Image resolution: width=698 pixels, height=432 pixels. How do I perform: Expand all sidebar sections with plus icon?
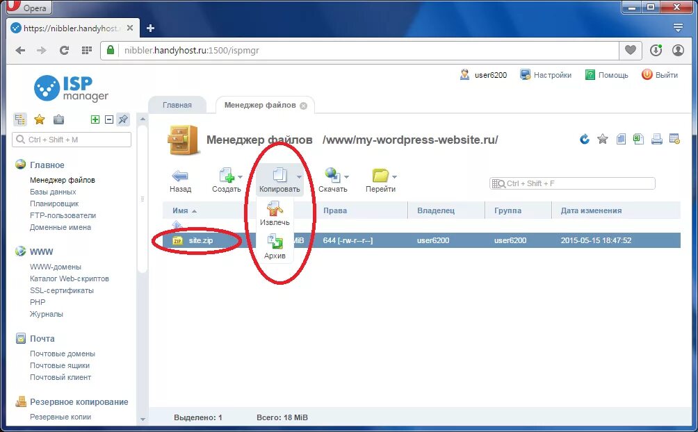pos(95,119)
